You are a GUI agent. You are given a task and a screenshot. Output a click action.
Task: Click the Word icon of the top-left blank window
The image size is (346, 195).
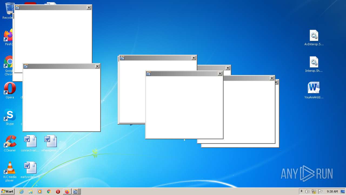click(17, 8)
